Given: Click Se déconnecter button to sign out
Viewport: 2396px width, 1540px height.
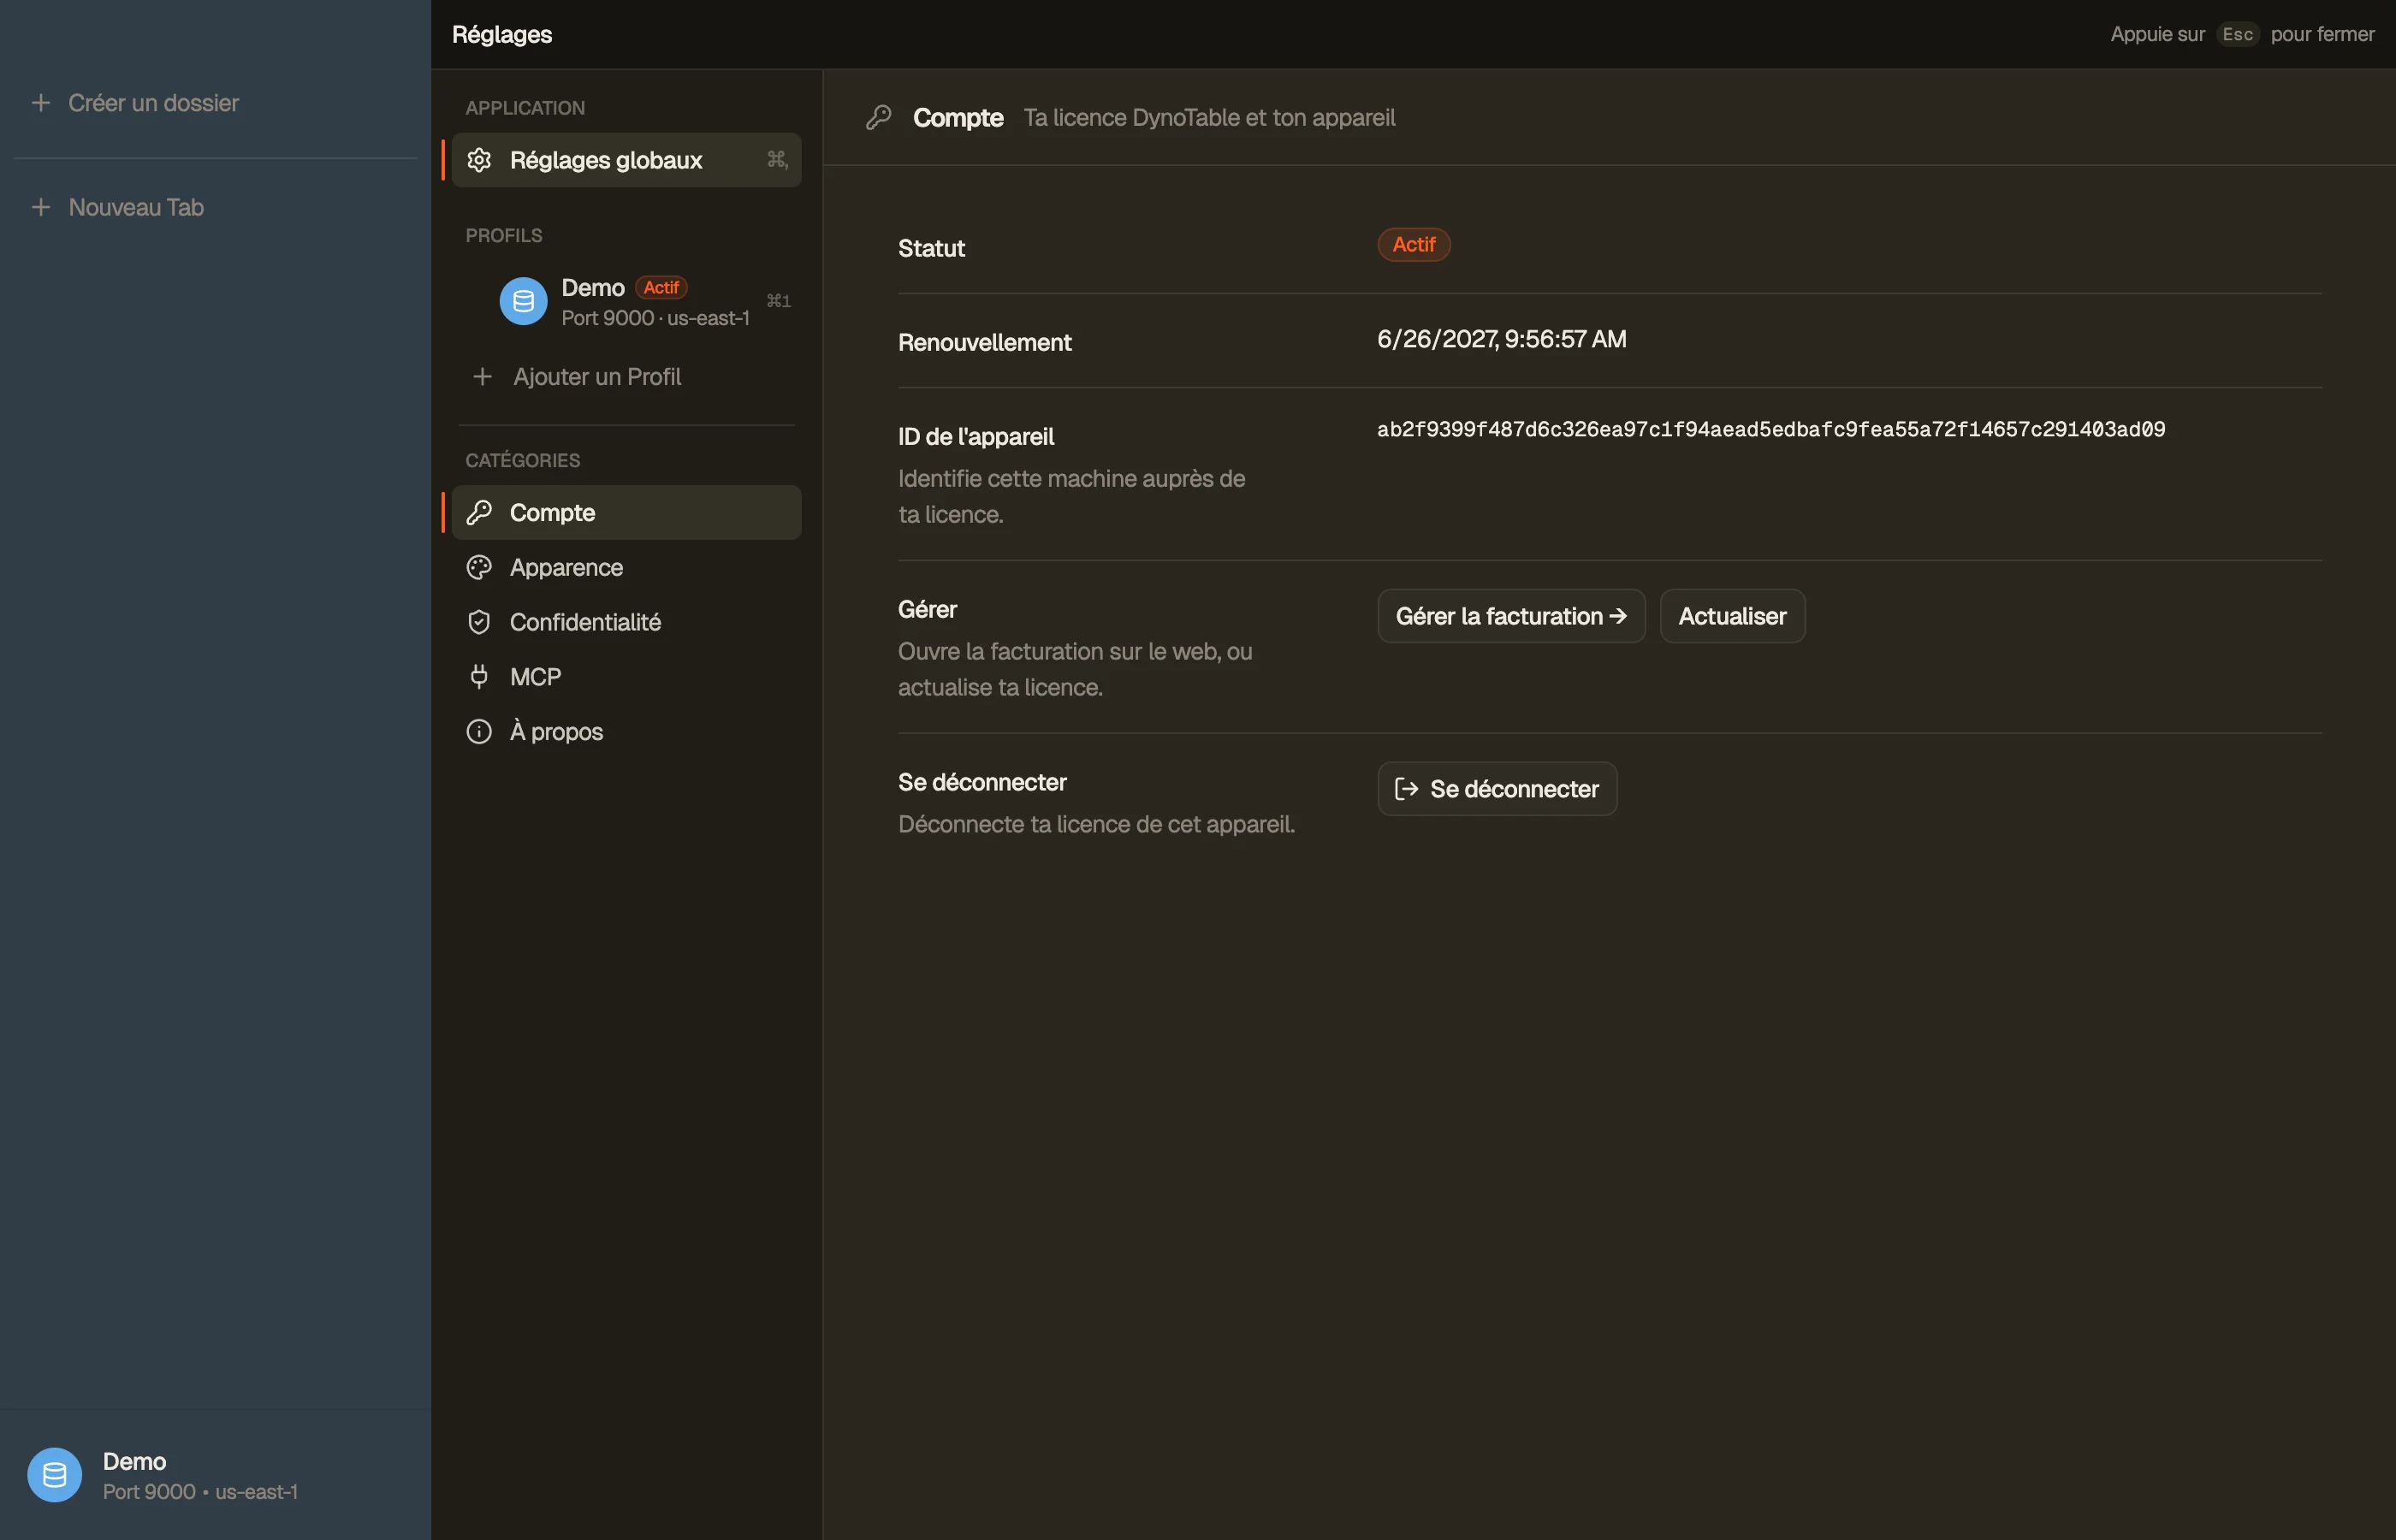Looking at the screenshot, I should coord(1497,789).
